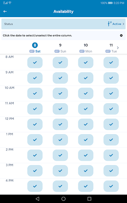This screenshot has height=203, width=127.
Task: Select the Monday 10 date header
Action: point(86,48)
